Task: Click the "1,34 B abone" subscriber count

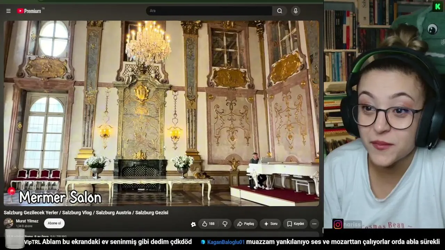Action: point(24,226)
